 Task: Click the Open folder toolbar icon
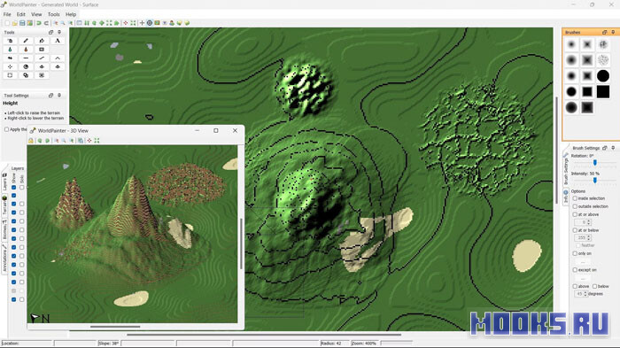point(15,23)
